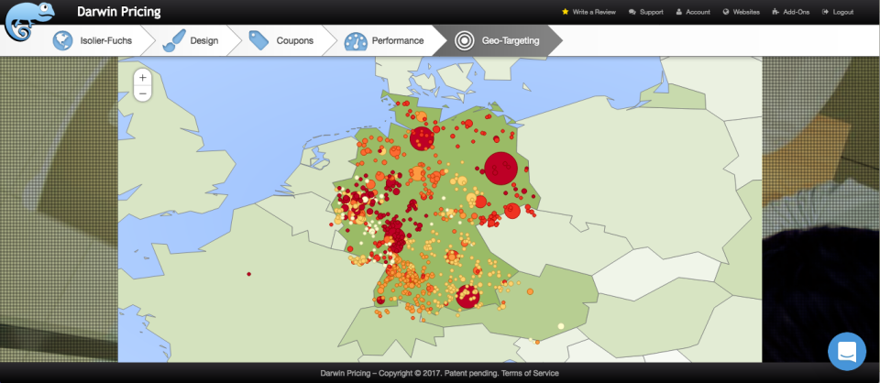Click the gauge Performance icon
The width and height of the screenshot is (880, 383).
point(356,41)
